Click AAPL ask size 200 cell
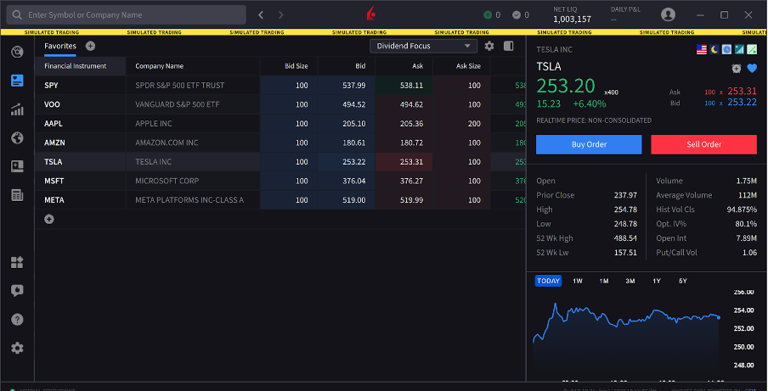Screen dimensions: 768x391 point(461,124)
